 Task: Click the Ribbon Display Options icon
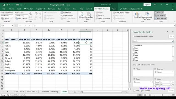tap(155, 5)
